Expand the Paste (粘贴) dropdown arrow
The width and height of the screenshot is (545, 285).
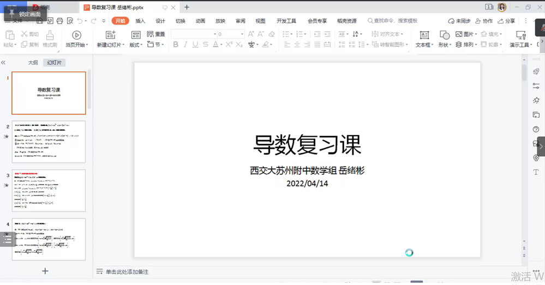coord(15,45)
